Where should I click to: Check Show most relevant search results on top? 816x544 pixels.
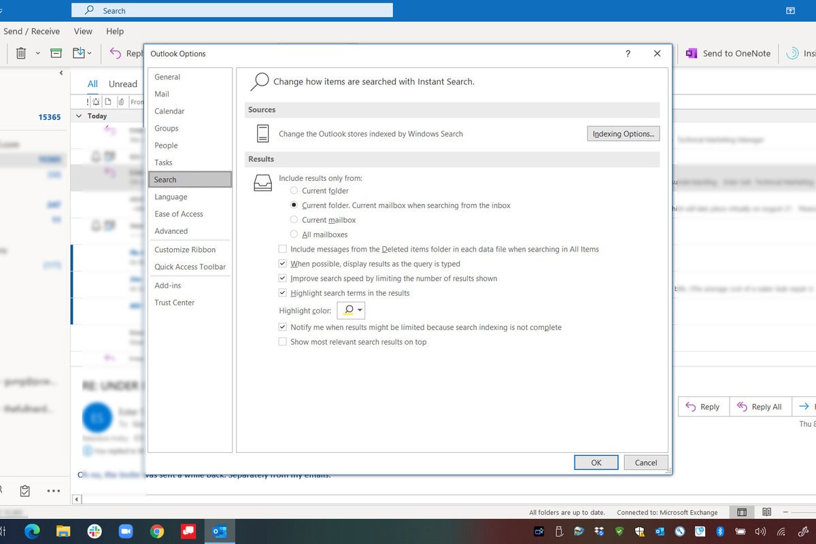coord(283,342)
